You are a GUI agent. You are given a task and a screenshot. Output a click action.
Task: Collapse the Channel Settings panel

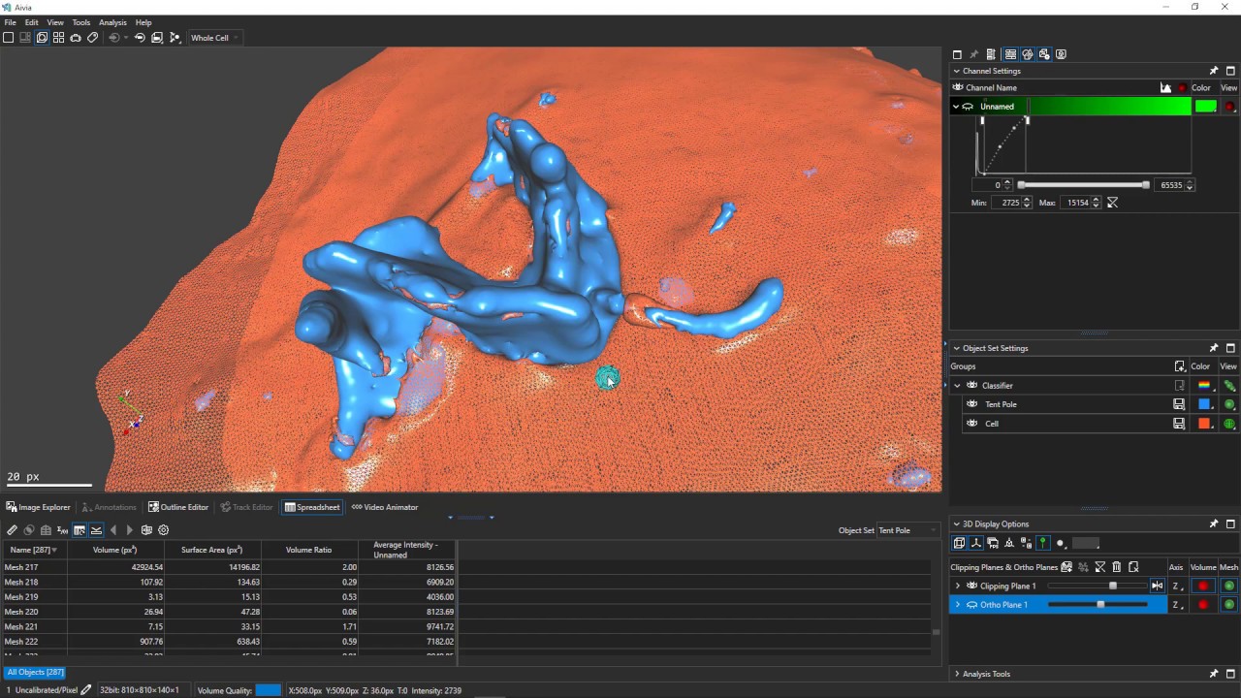point(957,71)
